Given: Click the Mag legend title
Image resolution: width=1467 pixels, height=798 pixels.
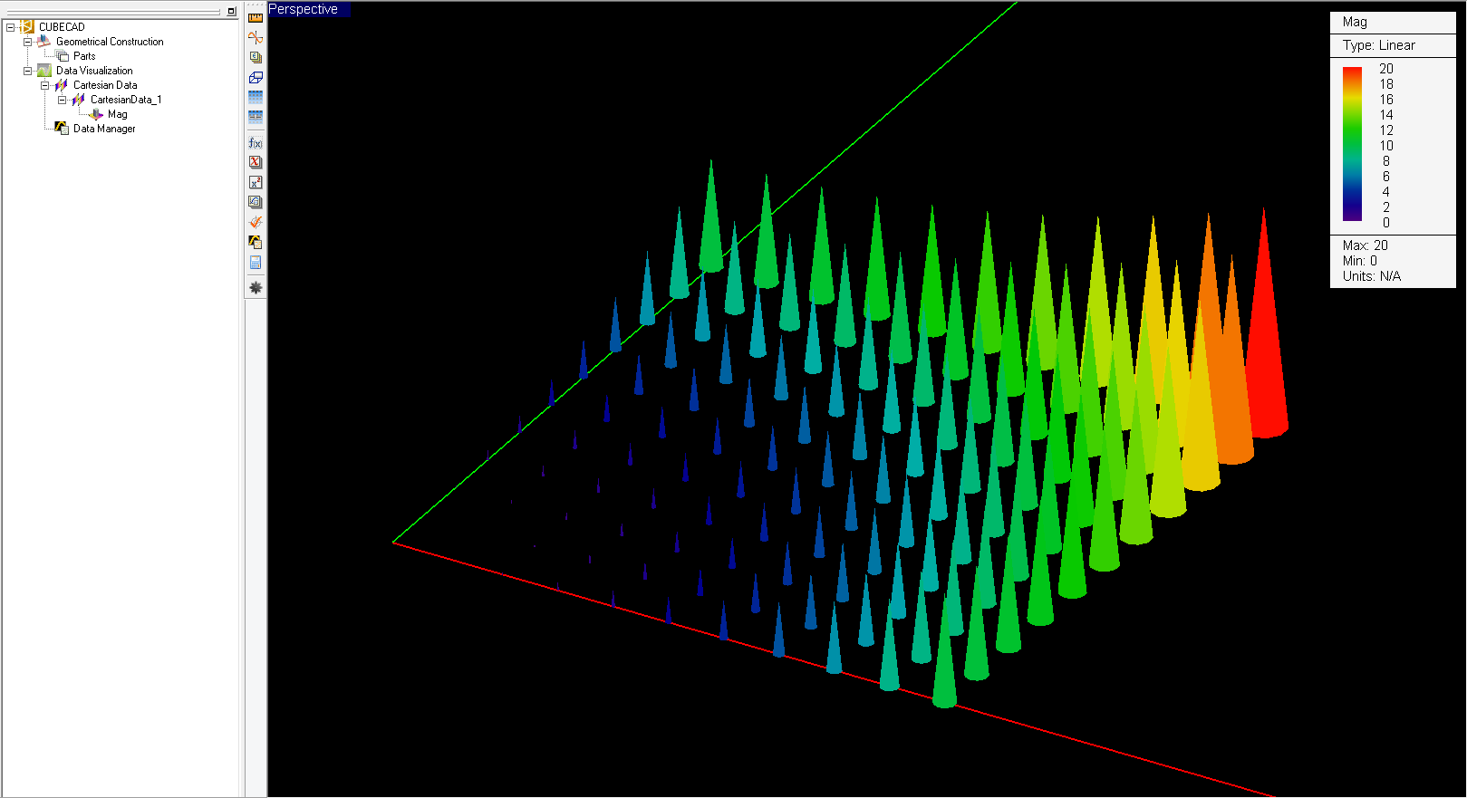Looking at the screenshot, I should coord(1355,22).
